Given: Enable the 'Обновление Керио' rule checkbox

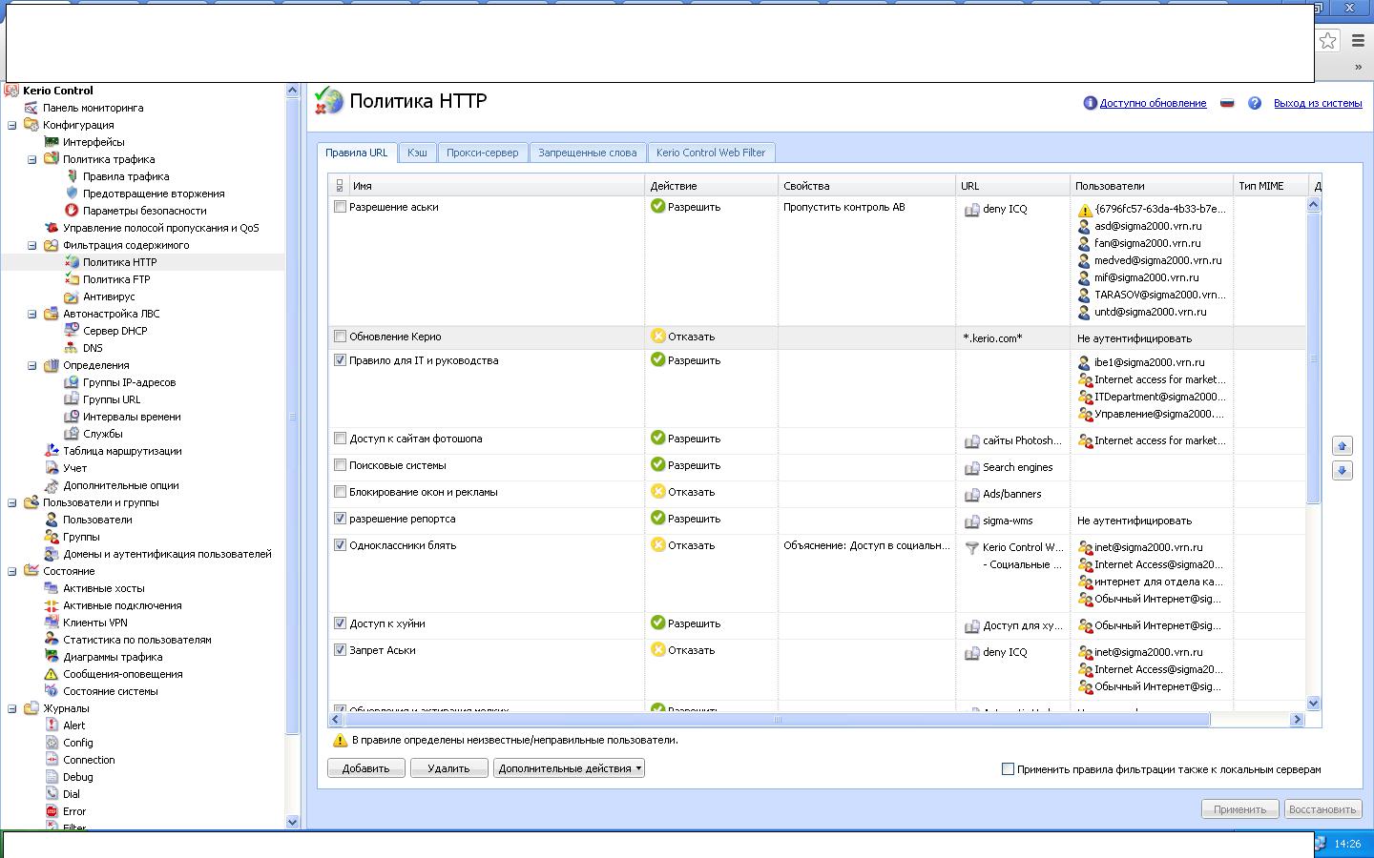Looking at the screenshot, I should pyautogui.click(x=340, y=337).
